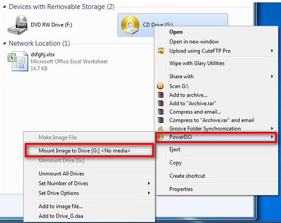Click the WinRAR icon beside Add to archive

[160, 95]
